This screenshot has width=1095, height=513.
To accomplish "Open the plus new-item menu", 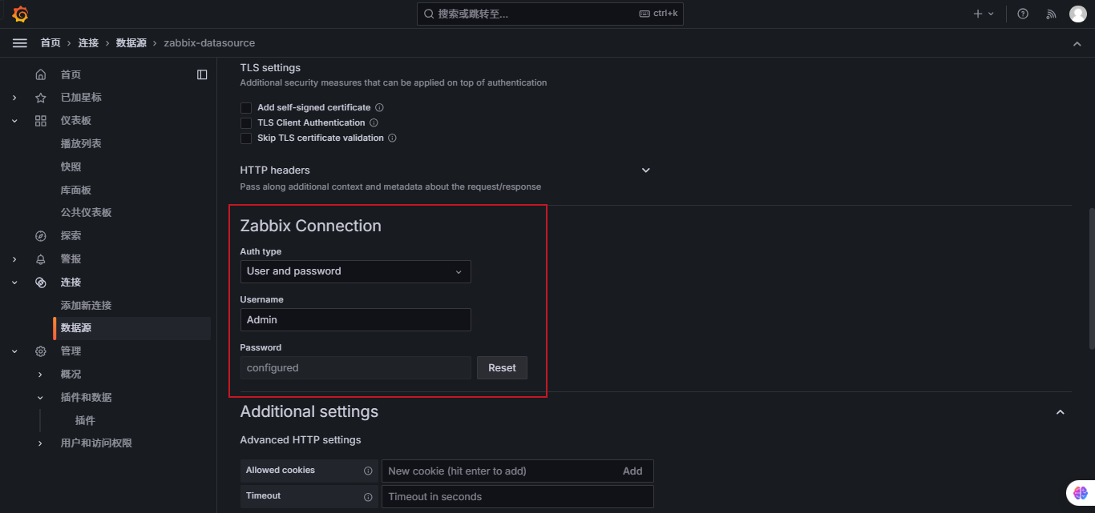I will (x=984, y=14).
